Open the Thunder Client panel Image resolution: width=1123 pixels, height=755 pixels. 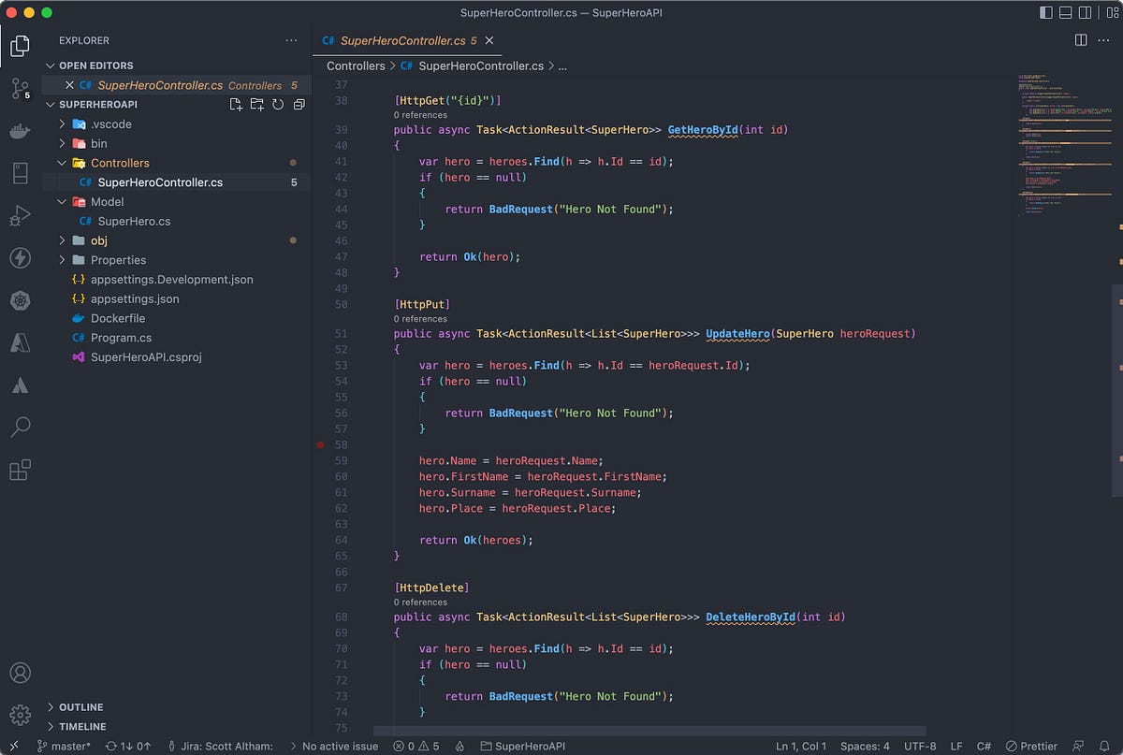[20, 258]
